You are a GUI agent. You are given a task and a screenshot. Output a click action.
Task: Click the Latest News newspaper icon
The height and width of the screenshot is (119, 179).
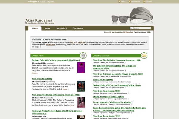(83, 56)
